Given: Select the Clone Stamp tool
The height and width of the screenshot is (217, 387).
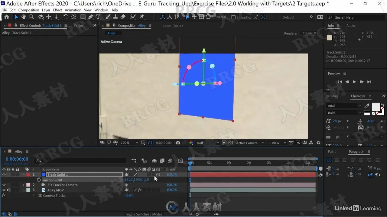Looking at the screenshot, I should tap(115, 17).
